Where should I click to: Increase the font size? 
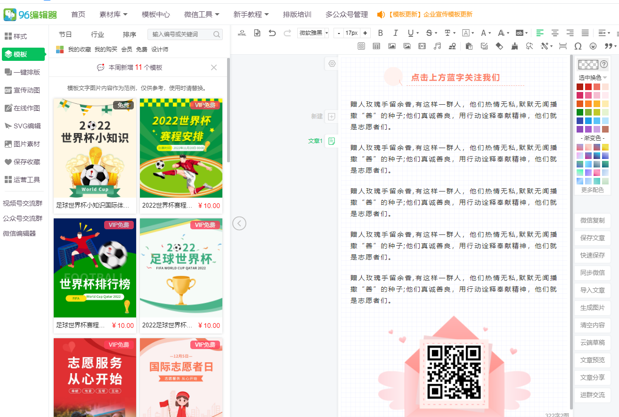(x=365, y=33)
